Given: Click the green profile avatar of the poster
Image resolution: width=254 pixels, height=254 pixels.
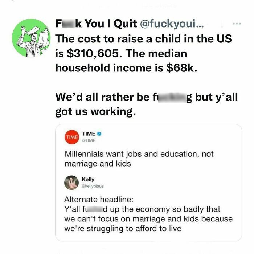Looking at the screenshot, I should 30,37.
